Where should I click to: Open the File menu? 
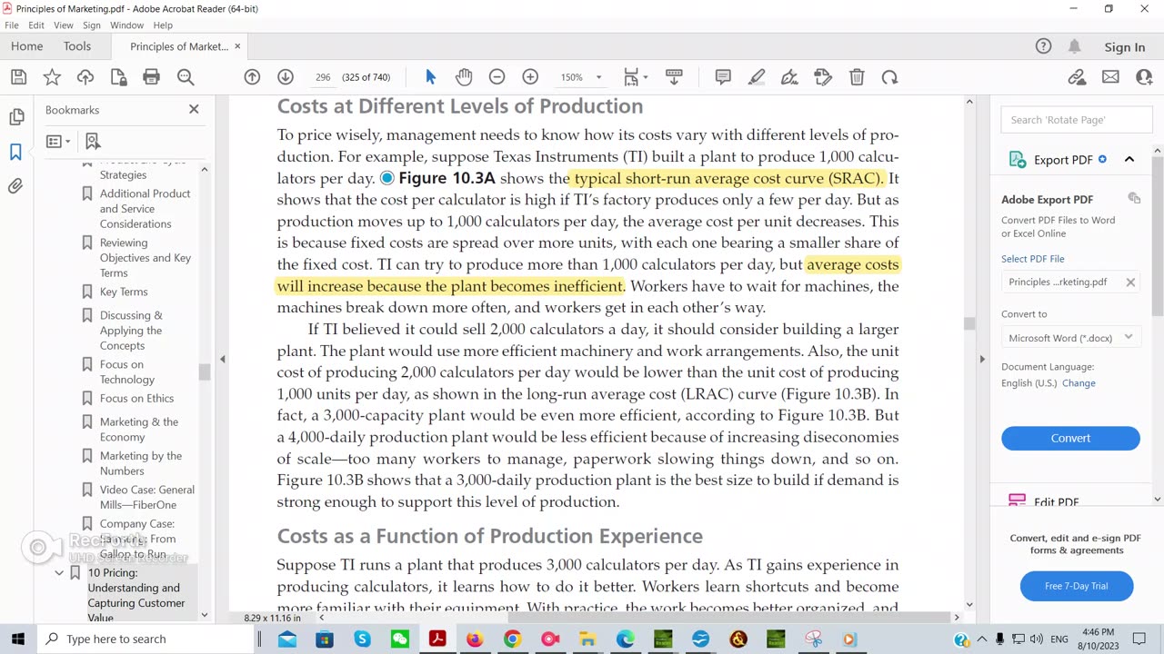click(x=12, y=25)
